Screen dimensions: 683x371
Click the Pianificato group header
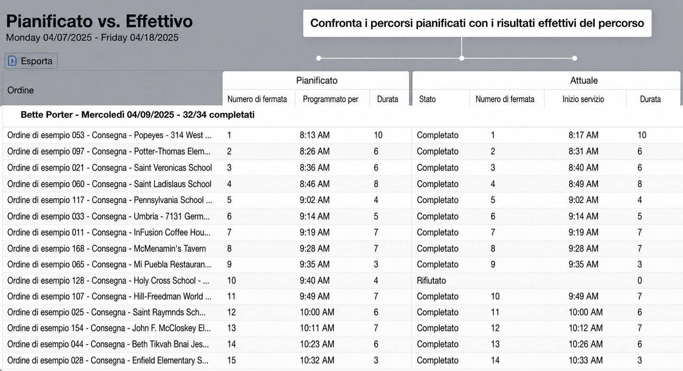click(x=316, y=80)
